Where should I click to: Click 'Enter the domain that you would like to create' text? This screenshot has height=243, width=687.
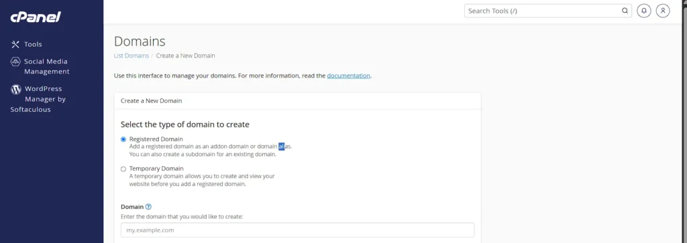[181, 216]
